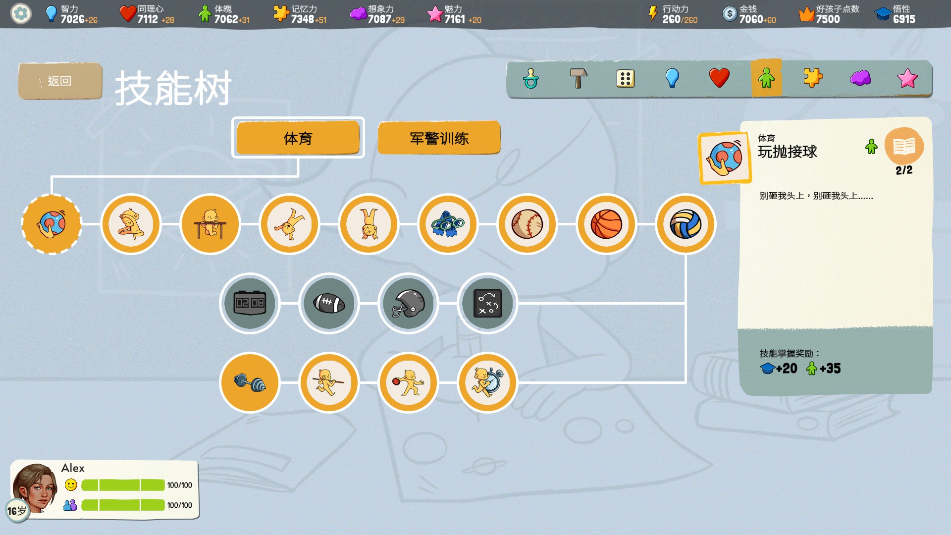Select the puzzle piece memory category
951x535 pixels.
click(813, 78)
